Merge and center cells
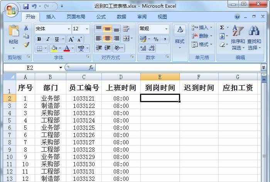The height and width of the screenshot is (182, 270). (126, 38)
